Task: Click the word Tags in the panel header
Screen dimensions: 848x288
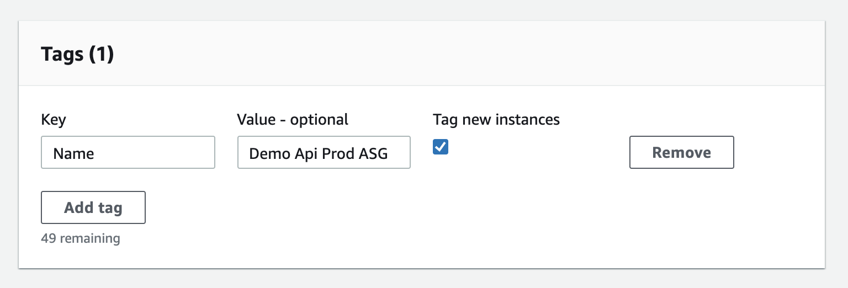Action: tap(61, 55)
